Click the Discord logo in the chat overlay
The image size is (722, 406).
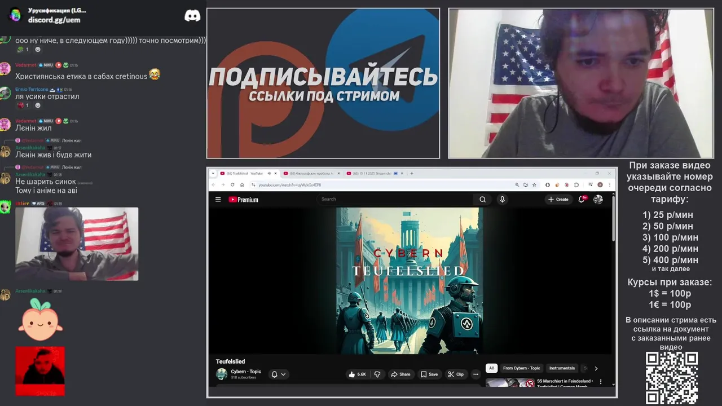(192, 15)
